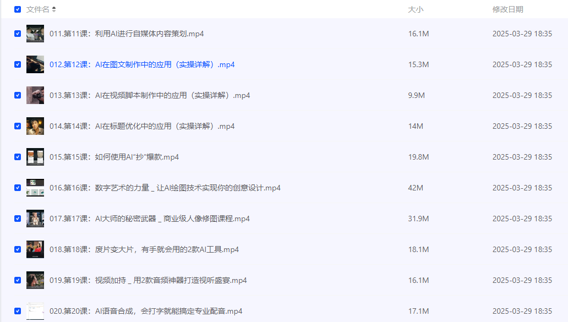Click the modified date of 020.第20课 row

pyautogui.click(x=522, y=311)
